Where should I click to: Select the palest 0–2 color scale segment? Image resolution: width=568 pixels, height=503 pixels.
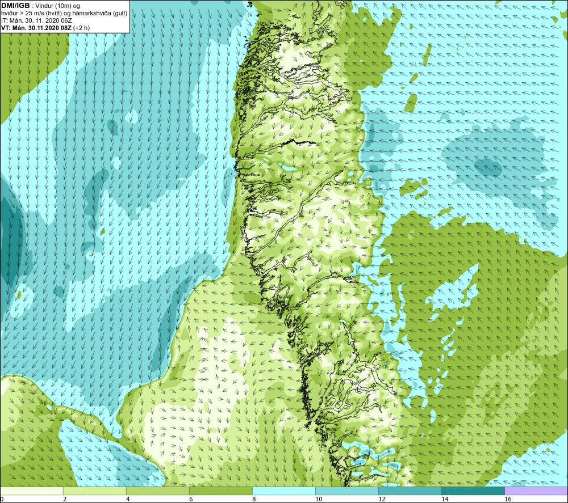(x=31, y=491)
